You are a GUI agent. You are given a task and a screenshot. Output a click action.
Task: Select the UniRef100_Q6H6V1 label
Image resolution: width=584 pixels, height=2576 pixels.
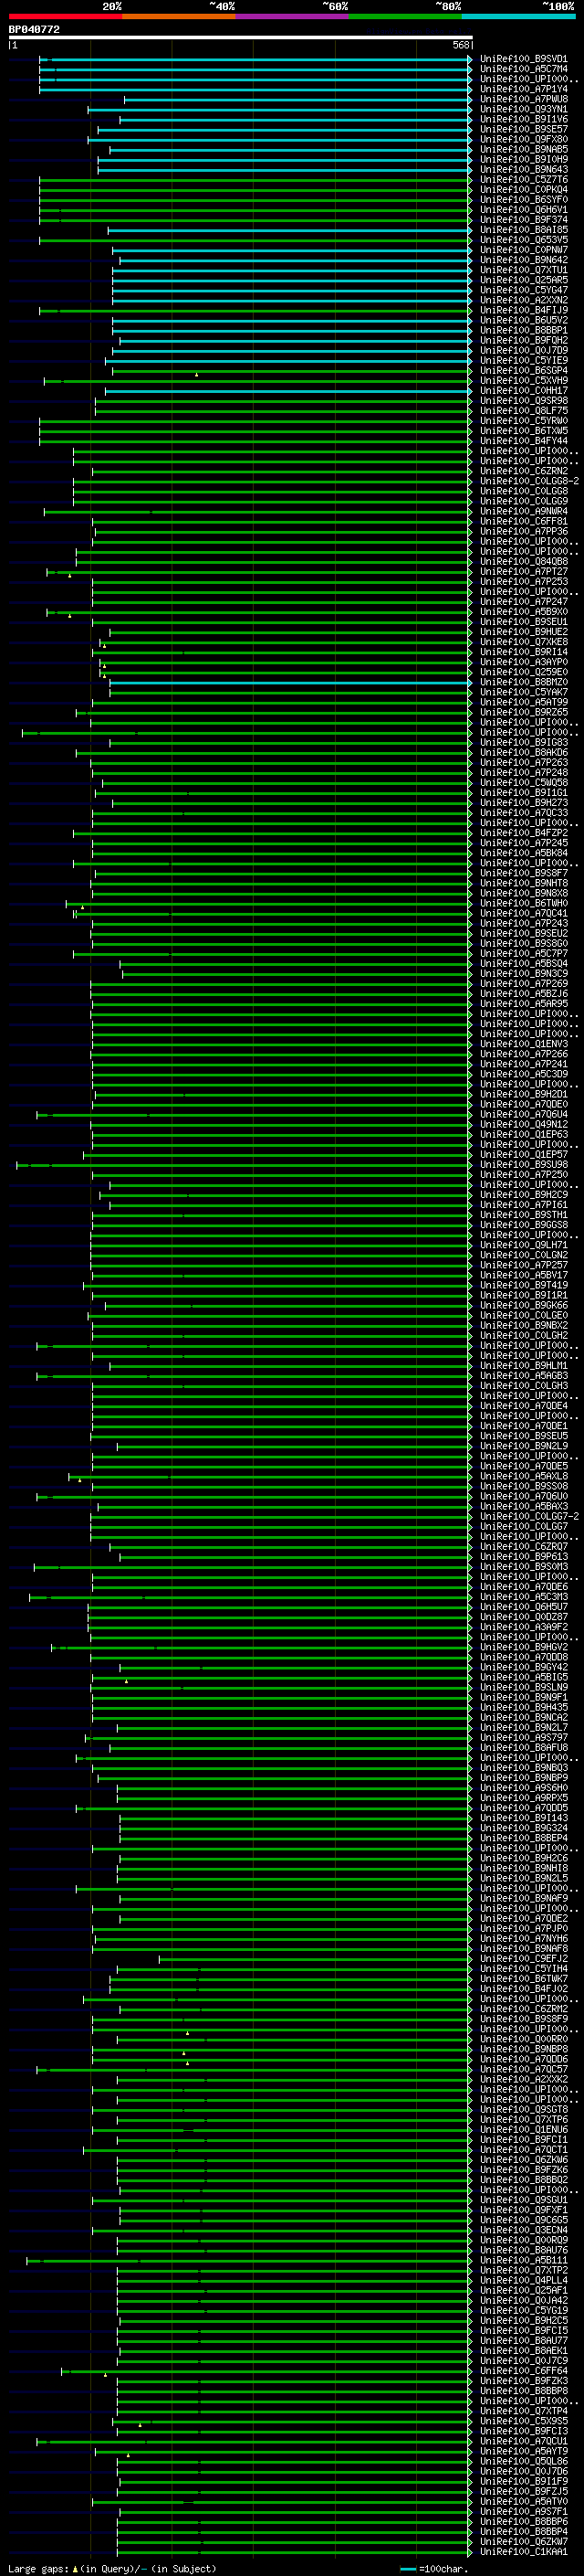click(523, 210)
